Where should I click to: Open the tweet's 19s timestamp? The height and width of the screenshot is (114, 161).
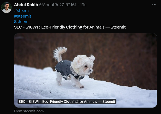83,5
